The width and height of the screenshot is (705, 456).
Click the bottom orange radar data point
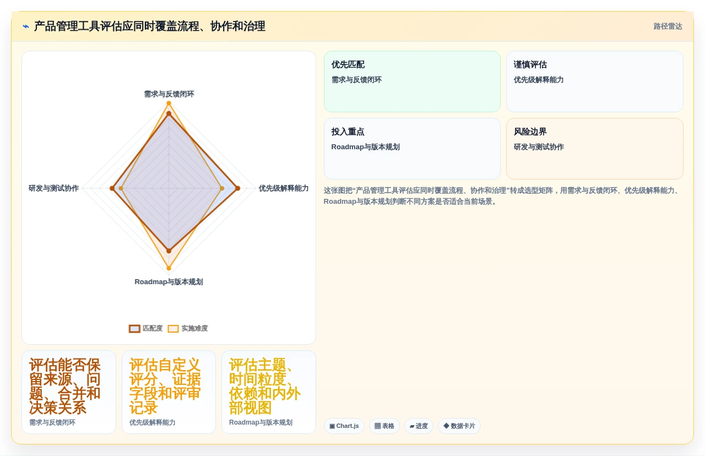point(169,269)
